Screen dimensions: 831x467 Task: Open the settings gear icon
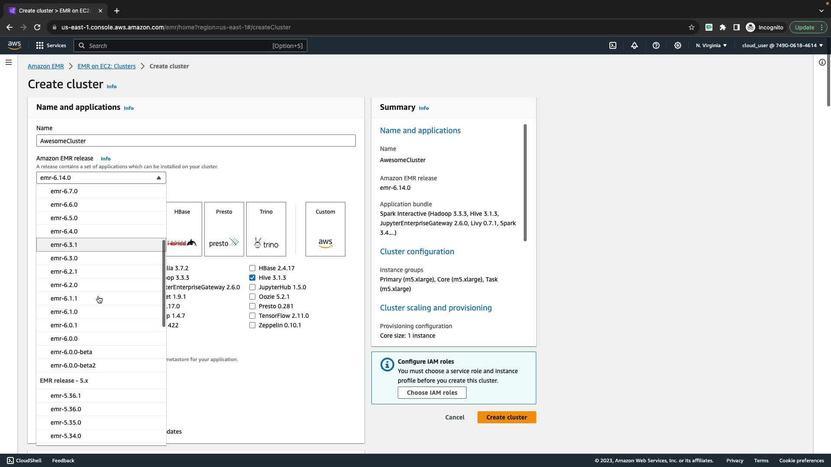pyautogui.click(x=678, y=45)
